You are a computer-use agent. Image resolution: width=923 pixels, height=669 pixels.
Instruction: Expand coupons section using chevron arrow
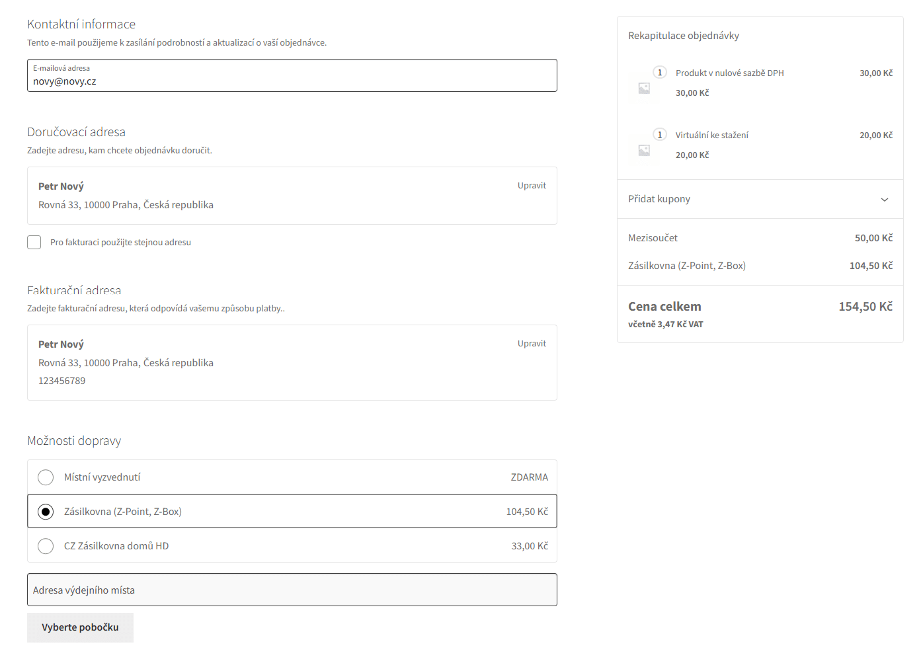tap(884, 200)
